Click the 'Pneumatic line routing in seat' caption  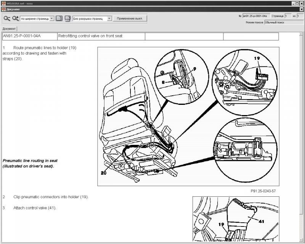pos(30,164)
